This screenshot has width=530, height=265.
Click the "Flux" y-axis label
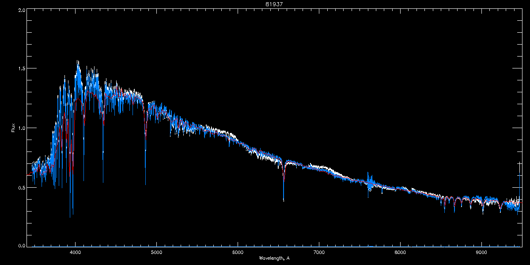pos(13,128)
